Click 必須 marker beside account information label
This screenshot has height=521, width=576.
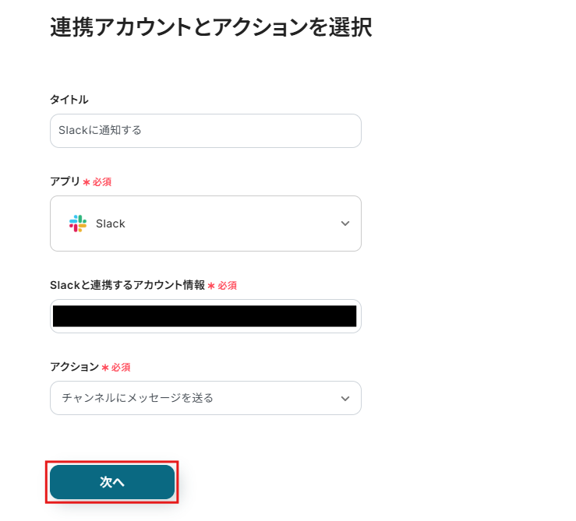pos(227,287)
